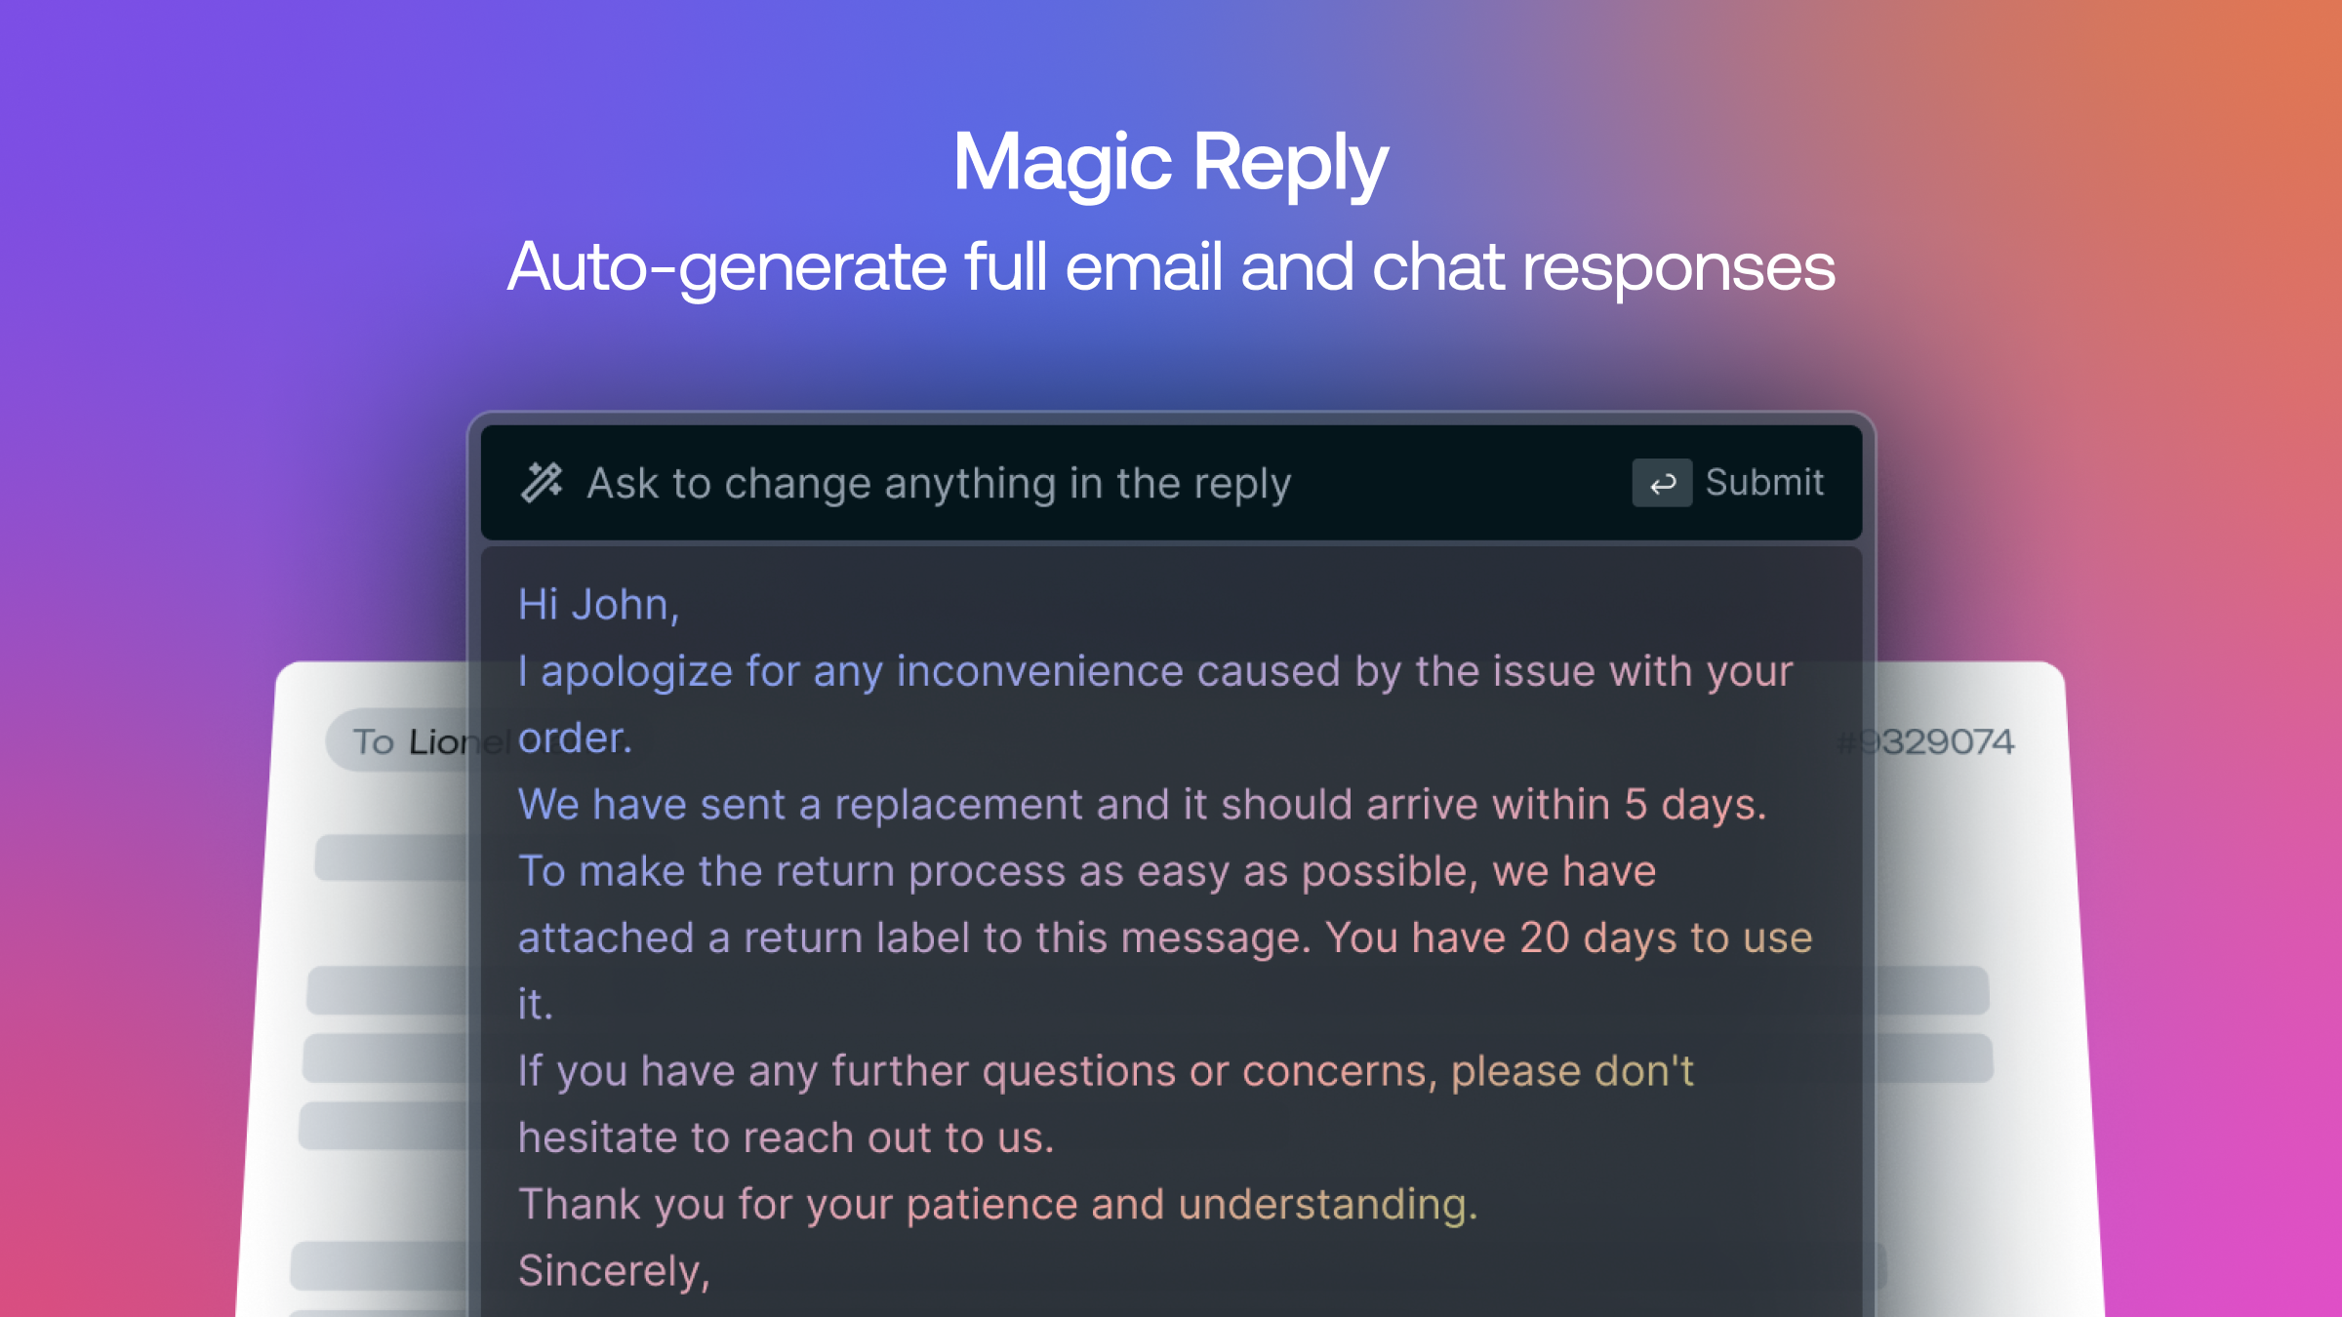Click the "attached a return label" line
The image size is (2342, 1317).
(1164, 938)
